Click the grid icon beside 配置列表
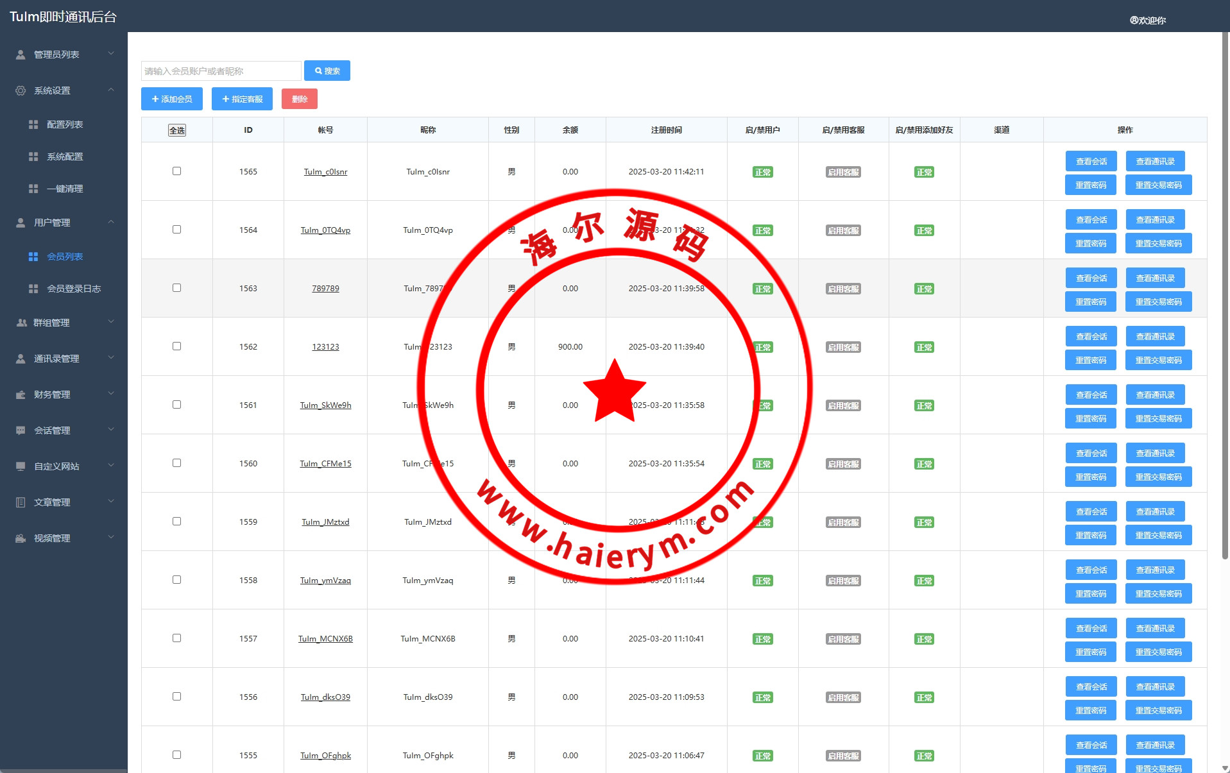The width and height of the screenshot is (1230, 773). click(33, 124)
